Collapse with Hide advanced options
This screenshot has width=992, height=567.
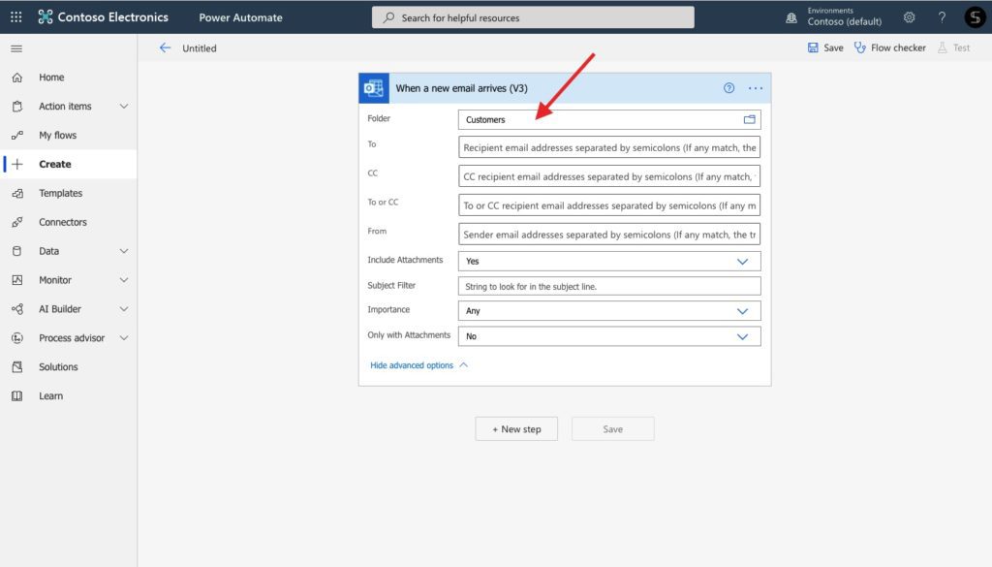tap(418, 365)
